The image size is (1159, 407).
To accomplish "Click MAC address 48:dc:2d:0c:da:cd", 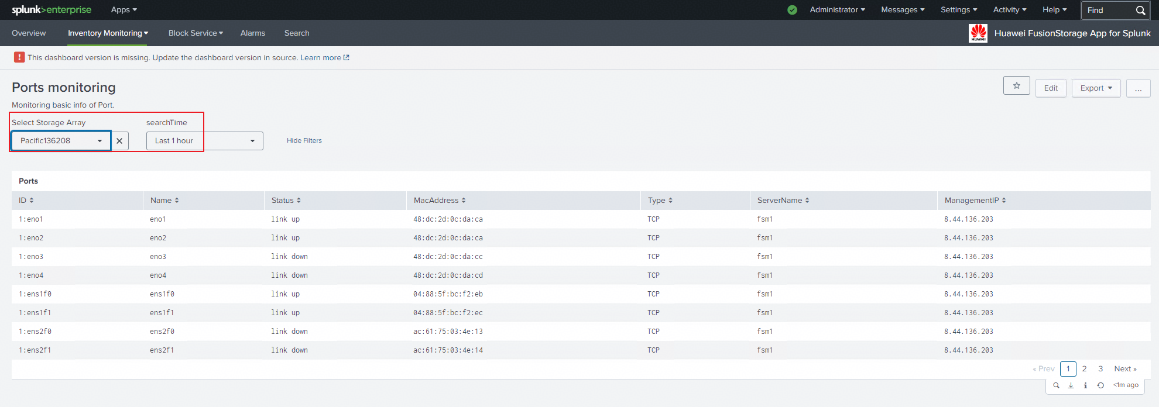I will pyautogui.click(x=448, y=275).
